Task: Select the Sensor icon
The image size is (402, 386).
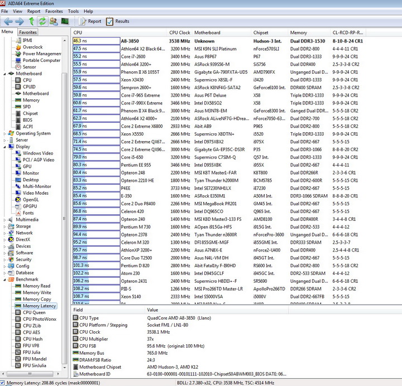Action: (x=18, y=67)
